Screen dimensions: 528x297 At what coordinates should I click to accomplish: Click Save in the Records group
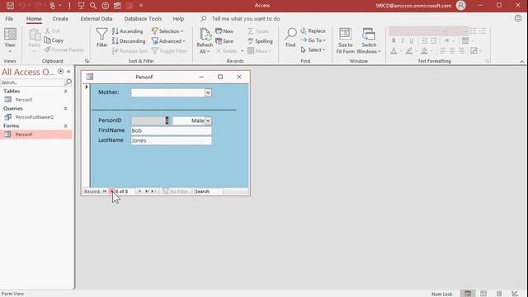224,41
